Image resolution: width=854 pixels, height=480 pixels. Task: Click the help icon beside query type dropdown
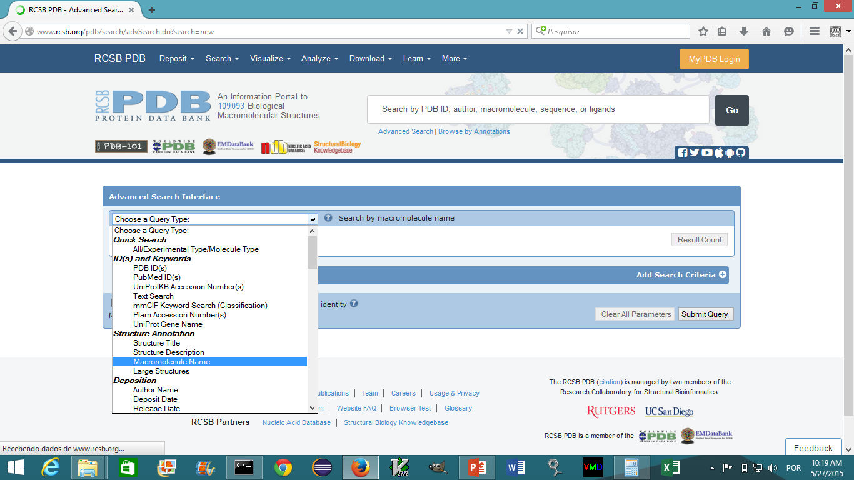coord(328,218)
